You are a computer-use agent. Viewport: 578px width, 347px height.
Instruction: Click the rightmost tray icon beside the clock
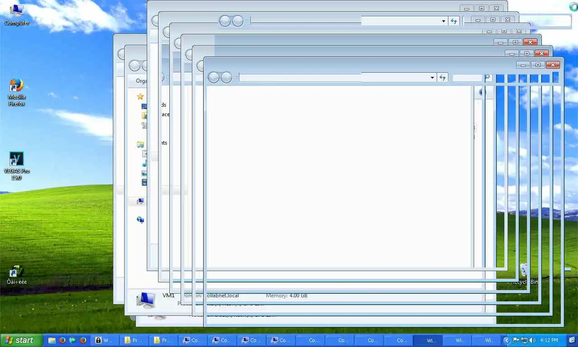coord(572,340)
